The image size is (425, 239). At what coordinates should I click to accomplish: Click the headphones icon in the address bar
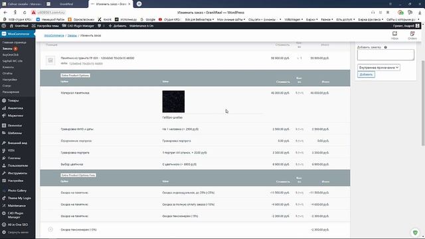click(373, 13)
